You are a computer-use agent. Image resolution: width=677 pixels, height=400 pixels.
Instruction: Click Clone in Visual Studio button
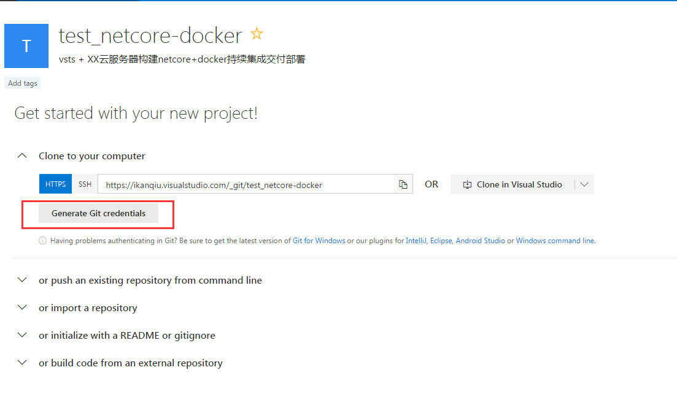coord(513,184)
